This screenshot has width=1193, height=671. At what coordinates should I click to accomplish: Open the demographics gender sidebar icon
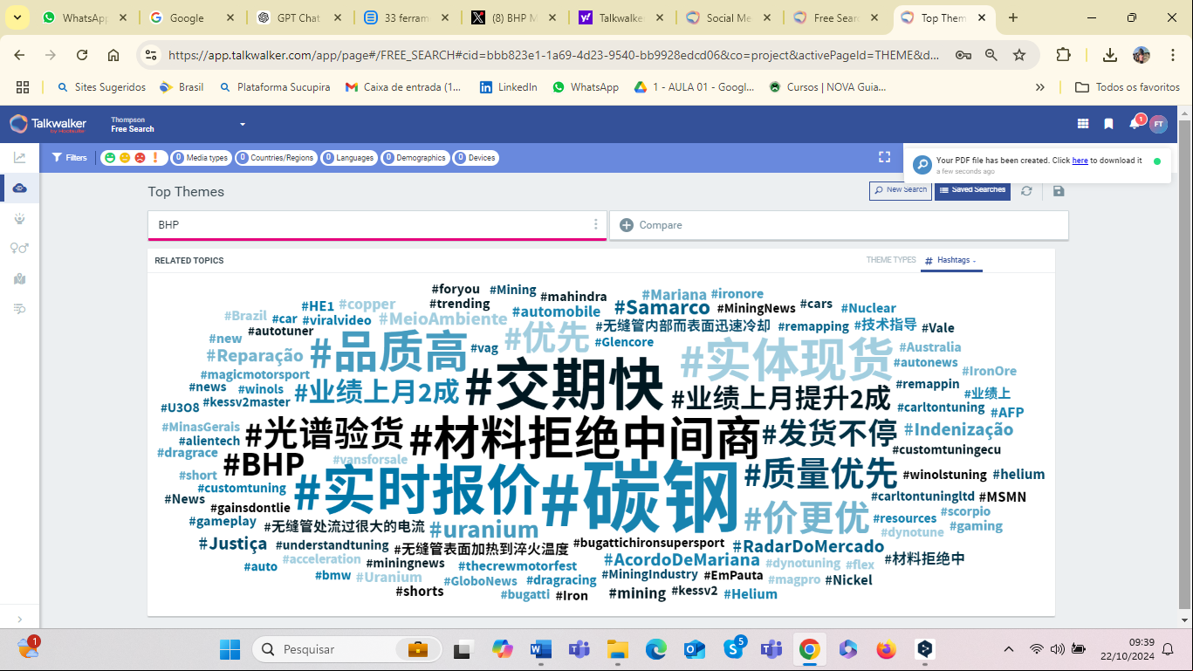pyautogui.click(x=19, y=248)
